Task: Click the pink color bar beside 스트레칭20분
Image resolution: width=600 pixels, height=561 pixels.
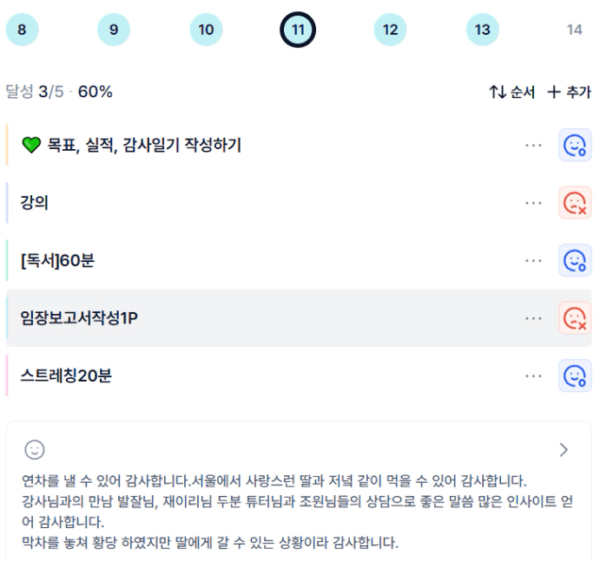Action: 7,375
